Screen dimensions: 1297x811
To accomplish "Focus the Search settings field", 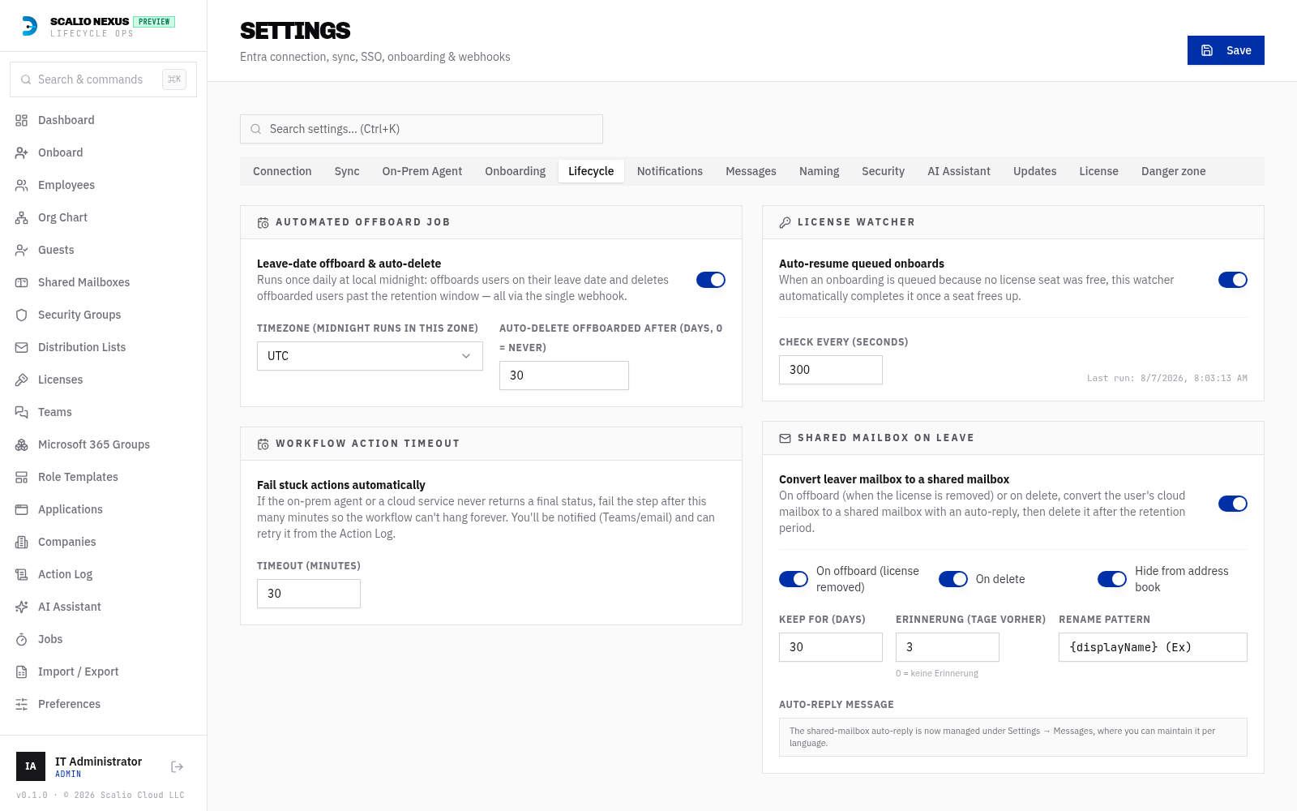I will click(x=422, y=129).
